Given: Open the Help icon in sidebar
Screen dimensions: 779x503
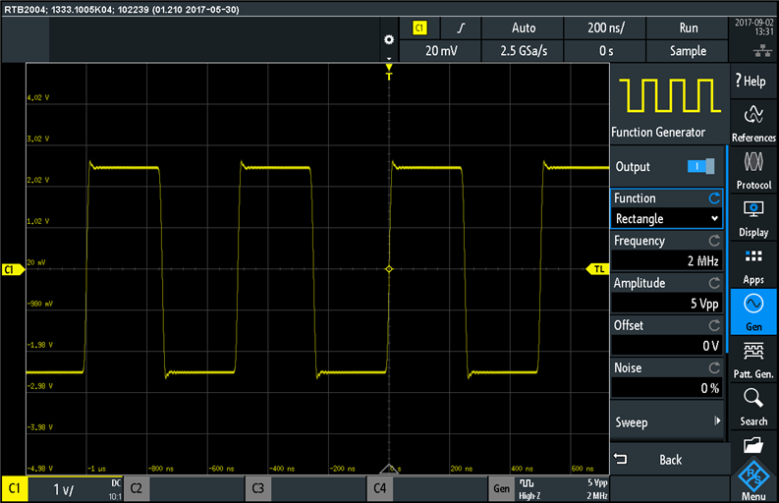Looking at the screenshot, I should tap(753, 81).
